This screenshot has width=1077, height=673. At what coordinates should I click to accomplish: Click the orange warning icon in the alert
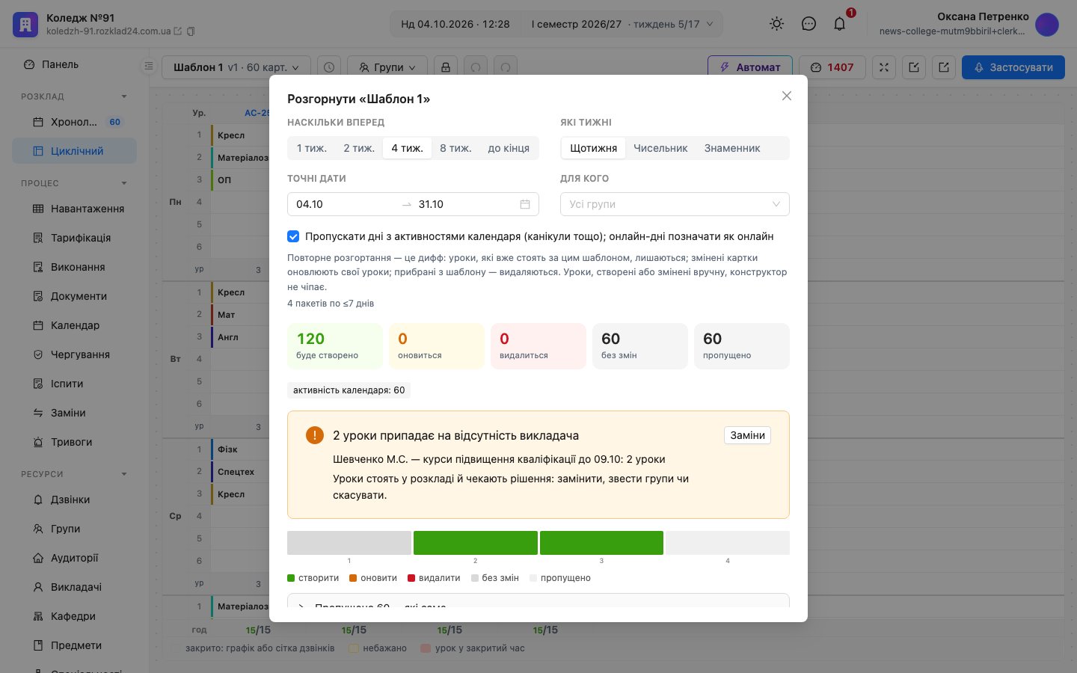tap(315, 435)
